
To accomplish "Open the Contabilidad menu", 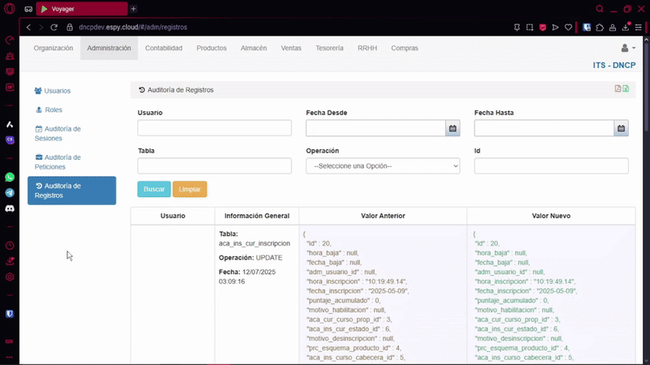I will click(163, 48).
